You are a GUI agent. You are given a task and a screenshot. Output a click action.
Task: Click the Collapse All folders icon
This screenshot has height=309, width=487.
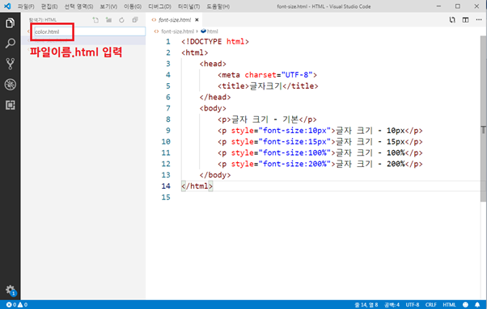(135, 20)
